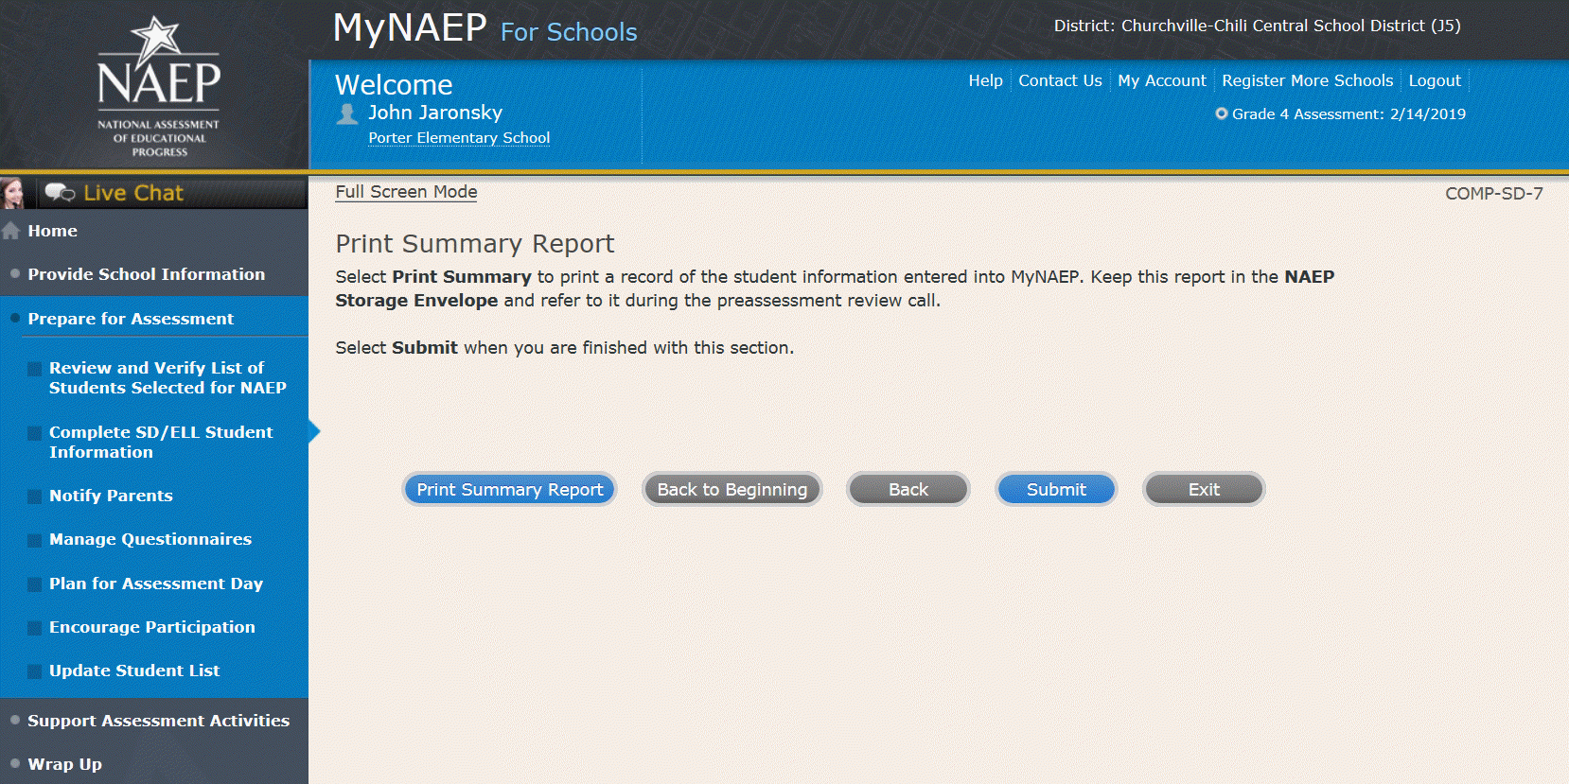Click the square icon beside Manage Questionnaires
Screen dimensions: 1569x784
coord(34,540)
